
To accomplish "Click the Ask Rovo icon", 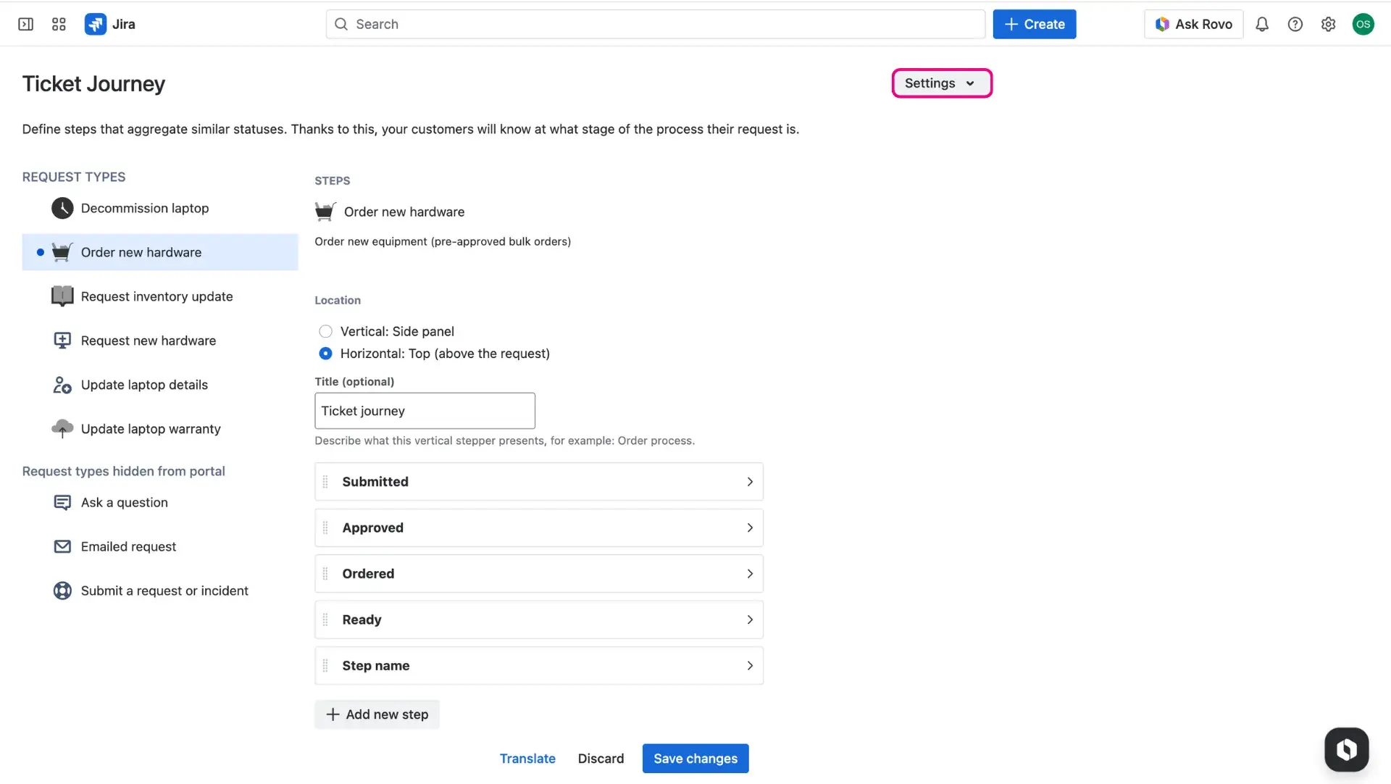I will click(x=1162, y=24).
